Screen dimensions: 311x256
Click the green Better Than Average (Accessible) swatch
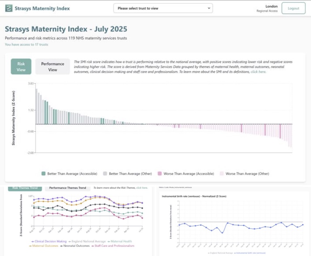pos(43,174)
